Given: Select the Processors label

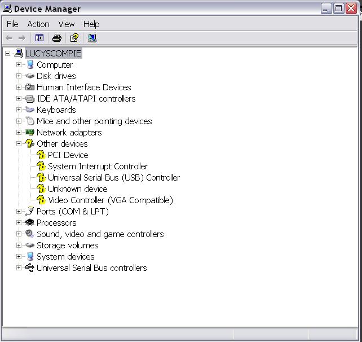Looking at the screenshot, I should click(56, 223).
